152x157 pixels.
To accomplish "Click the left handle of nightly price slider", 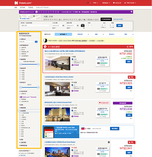I will point(20,64).
